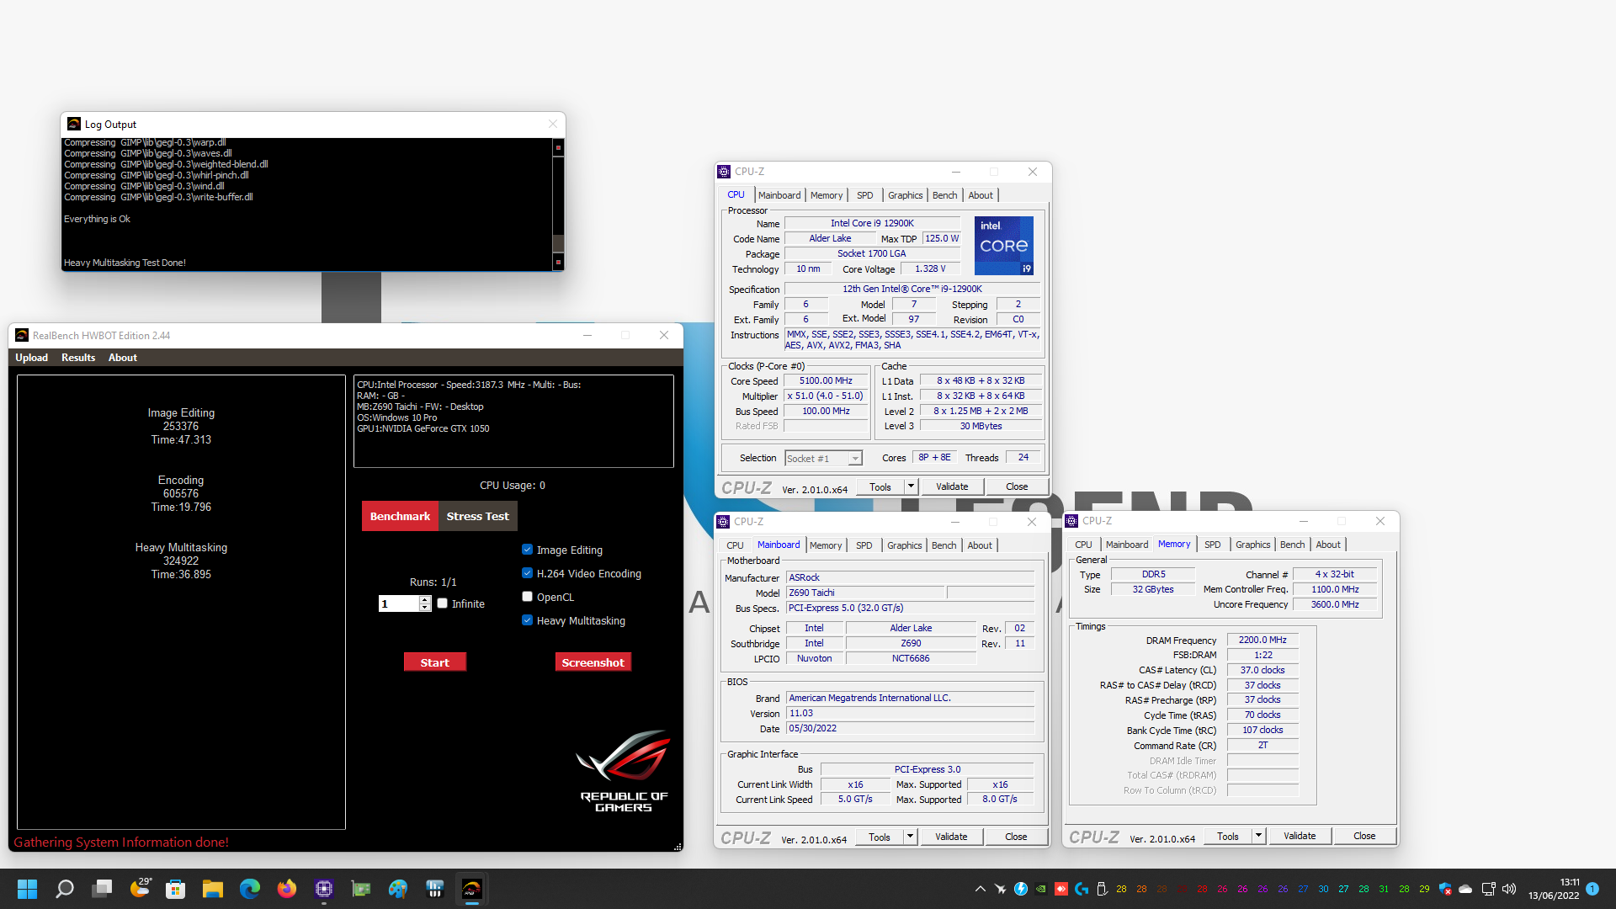Open the network tray icon

click(1488, 889)
